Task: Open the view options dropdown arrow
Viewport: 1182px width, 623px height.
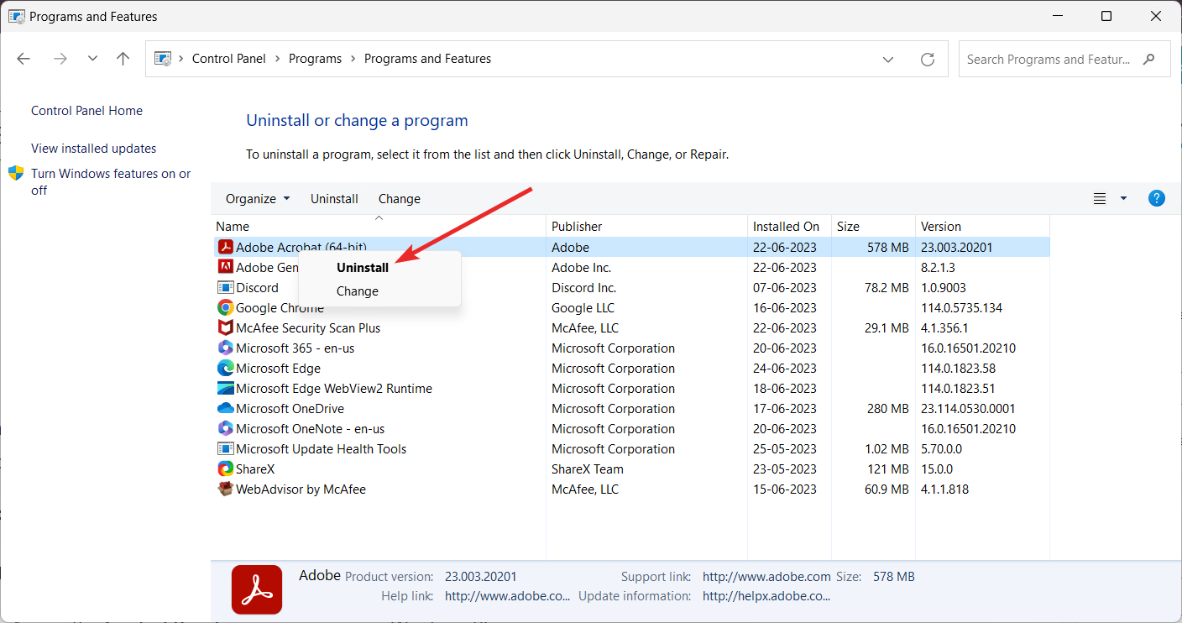Action: tap(1124, 199)
